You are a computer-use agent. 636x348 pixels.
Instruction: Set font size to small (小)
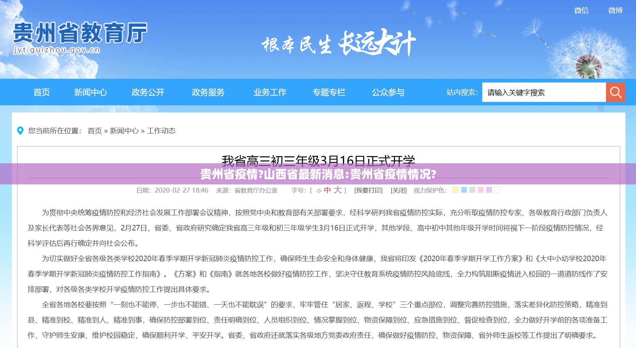(x=319, y=191)
